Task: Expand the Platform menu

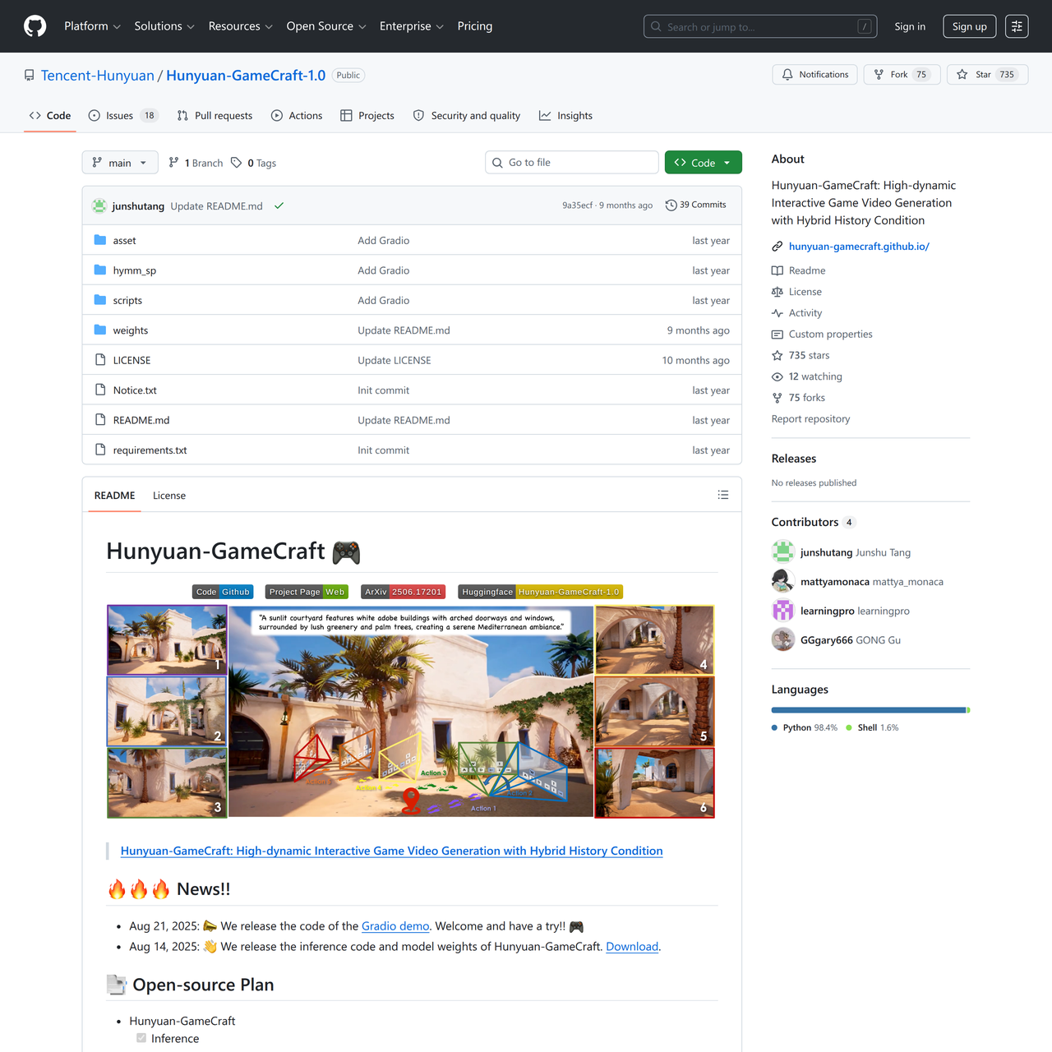Action: click(x=92, y=26)
